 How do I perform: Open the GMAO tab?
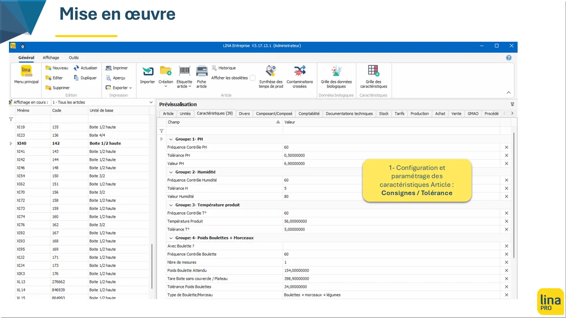pos(473,114)
